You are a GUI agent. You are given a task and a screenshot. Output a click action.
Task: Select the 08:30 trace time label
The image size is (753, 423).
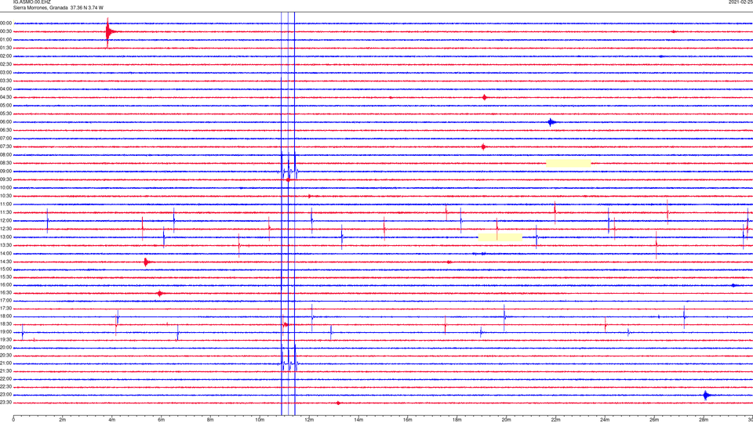pyautogui.click(x=6, y=163)
